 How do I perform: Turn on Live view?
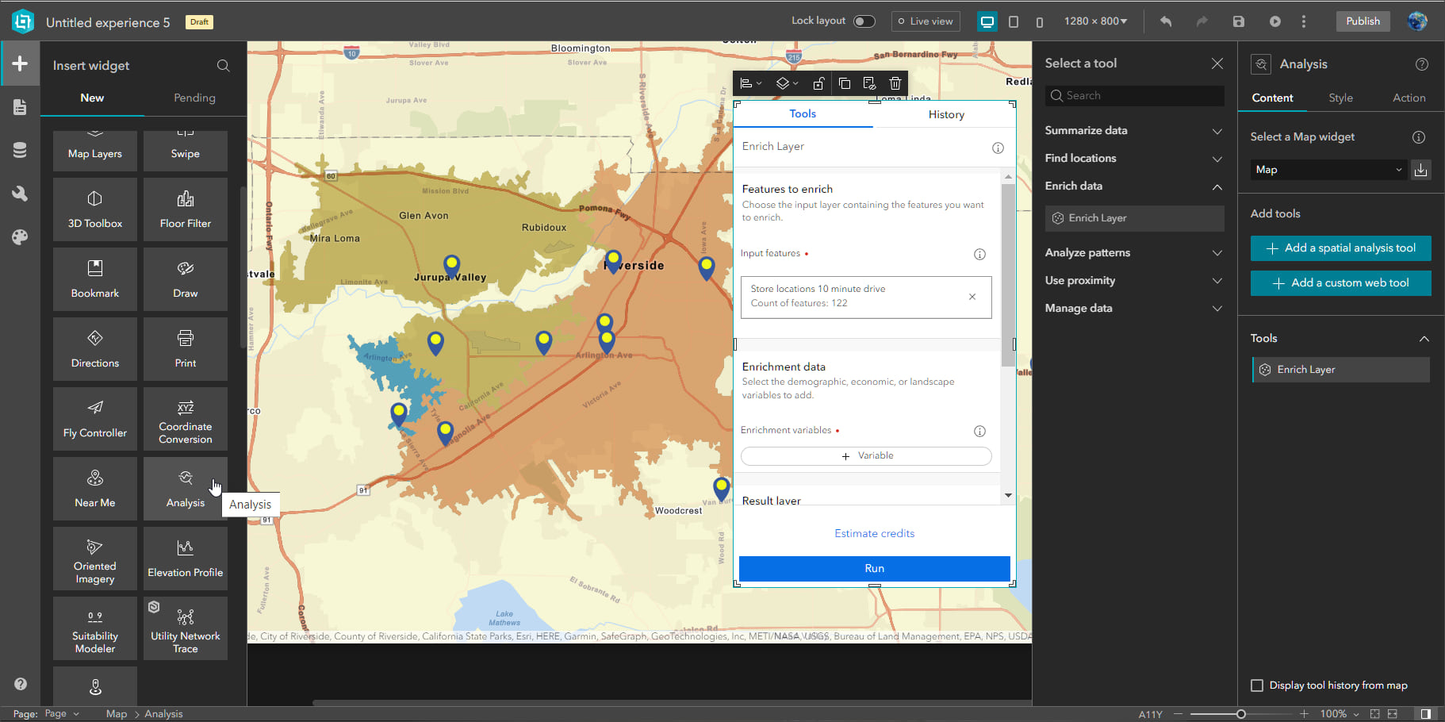926,21
